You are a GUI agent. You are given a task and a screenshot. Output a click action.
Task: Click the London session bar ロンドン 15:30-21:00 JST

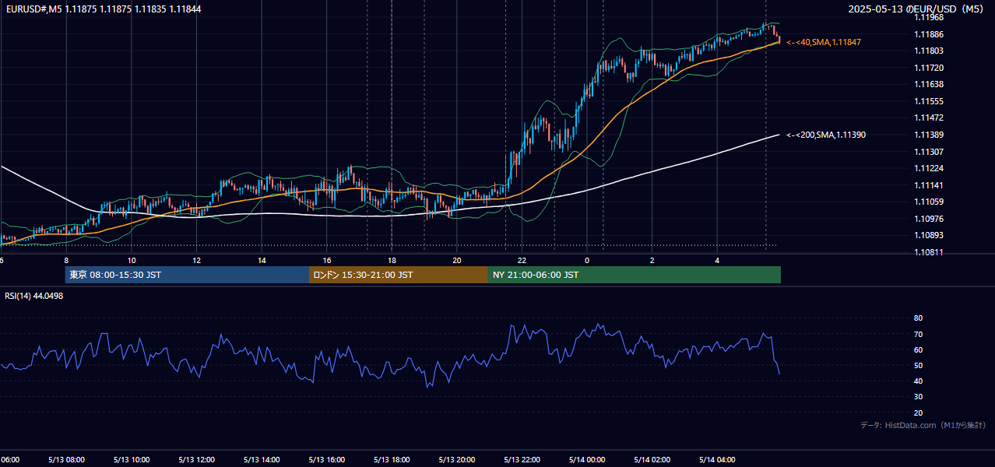coord(399,275)
